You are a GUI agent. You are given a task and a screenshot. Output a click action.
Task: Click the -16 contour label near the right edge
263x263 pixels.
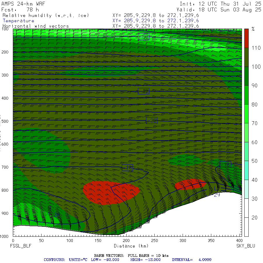pos(225,165)
